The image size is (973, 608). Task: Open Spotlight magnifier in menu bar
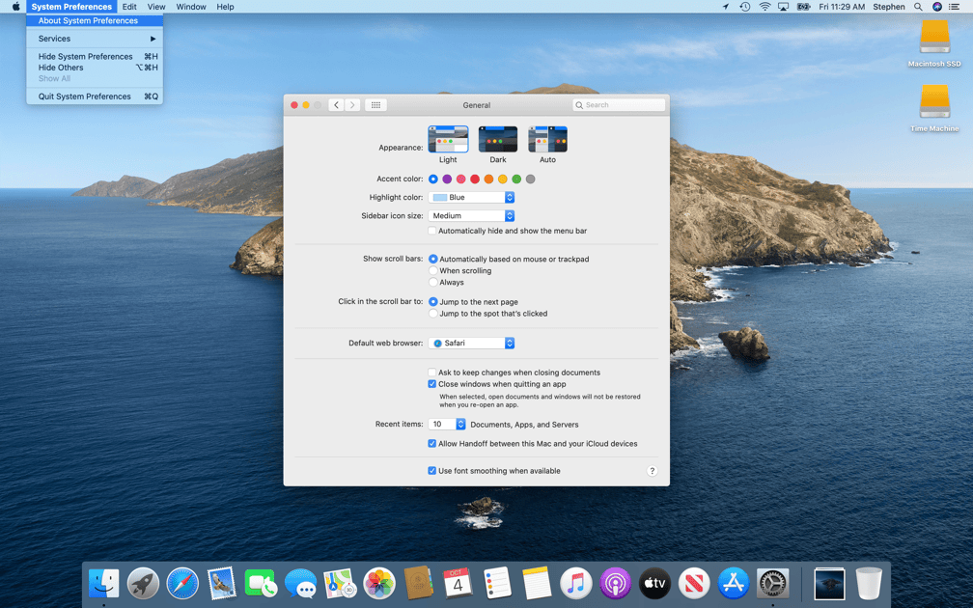click(x=918, y=7)
